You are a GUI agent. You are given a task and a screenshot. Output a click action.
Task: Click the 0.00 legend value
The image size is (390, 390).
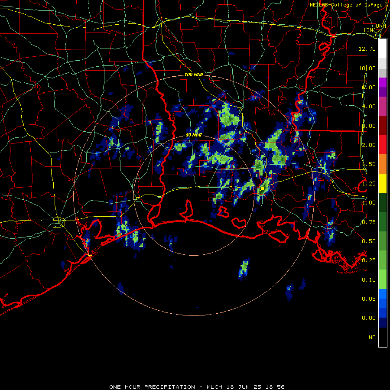coord(369,318)
